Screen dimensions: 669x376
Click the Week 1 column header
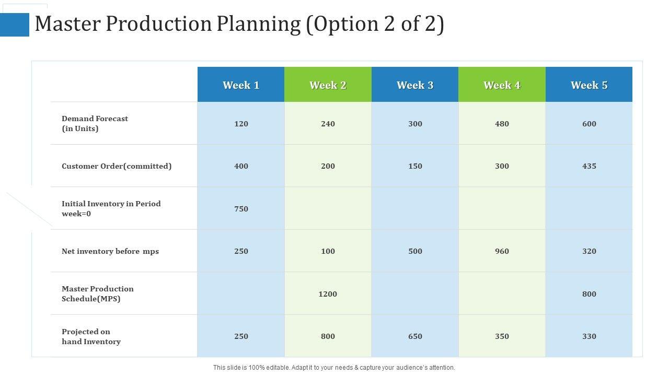point(241,85)
